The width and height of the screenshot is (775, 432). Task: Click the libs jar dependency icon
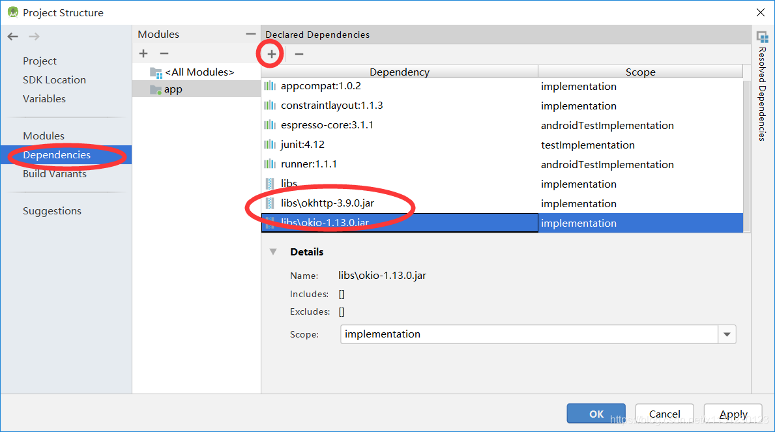(270, 184)
